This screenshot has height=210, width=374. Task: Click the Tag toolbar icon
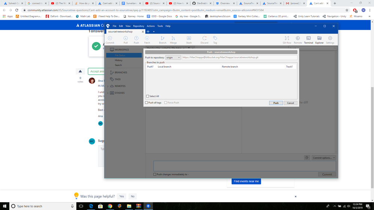(215, 40)
